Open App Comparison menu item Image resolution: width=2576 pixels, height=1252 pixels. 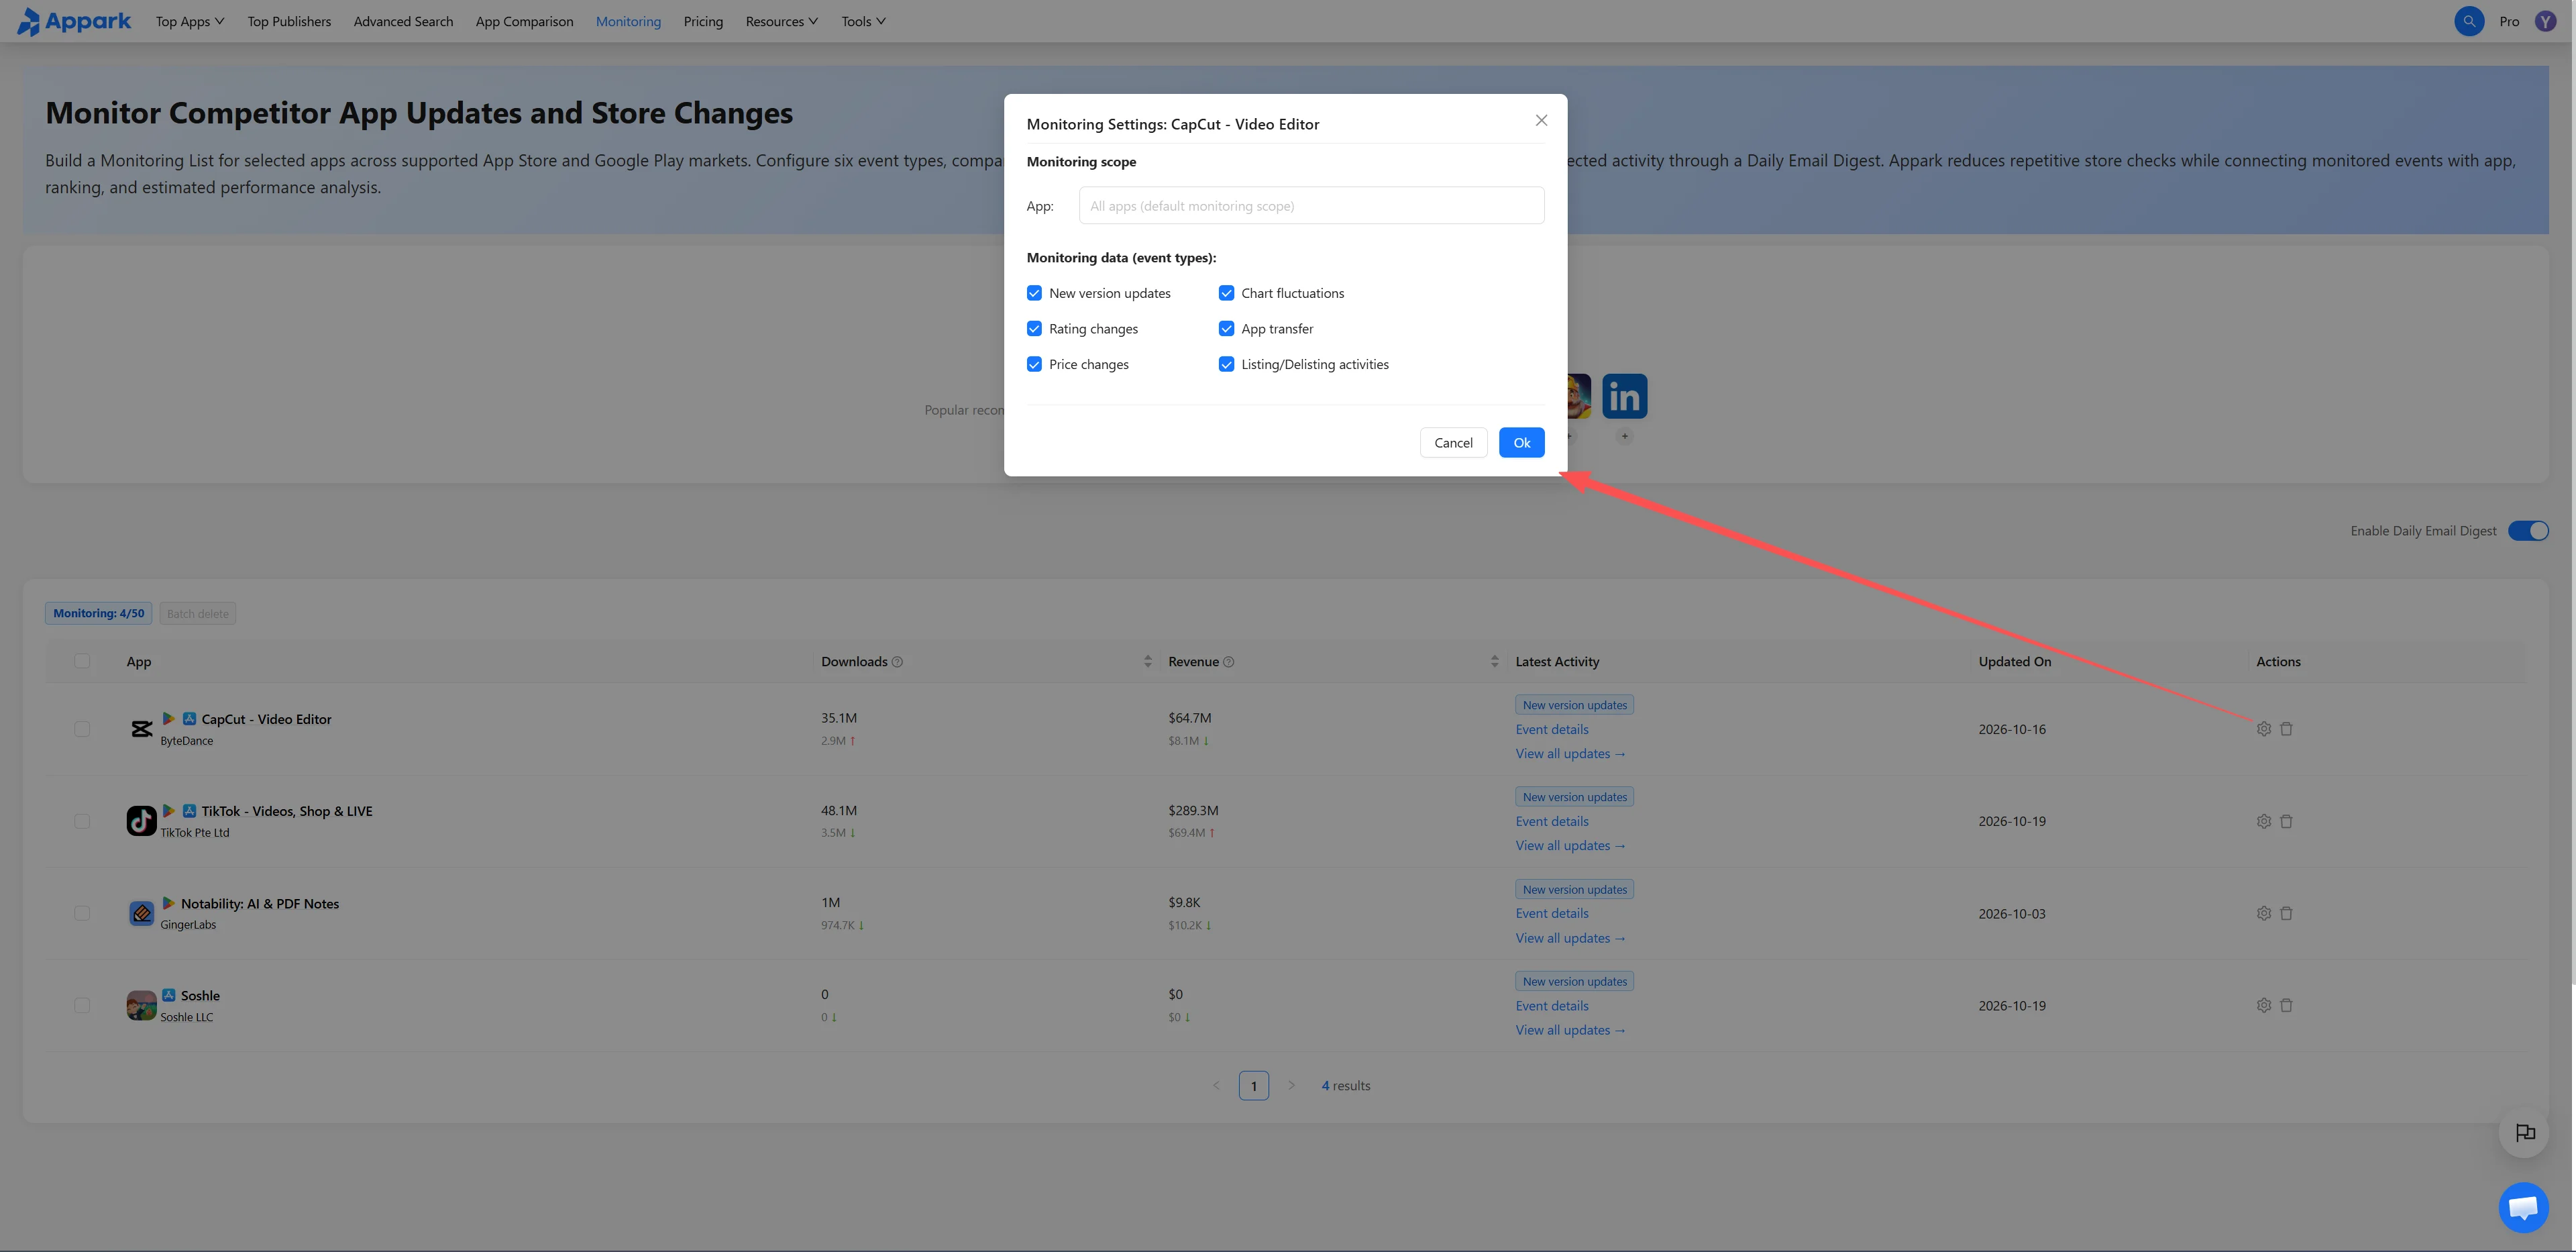[524, 21]
